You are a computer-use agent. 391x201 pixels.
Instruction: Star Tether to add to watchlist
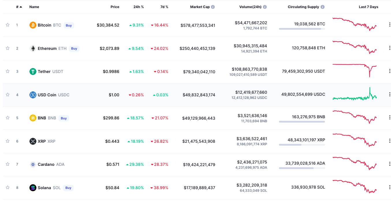[x=8, y=71]
